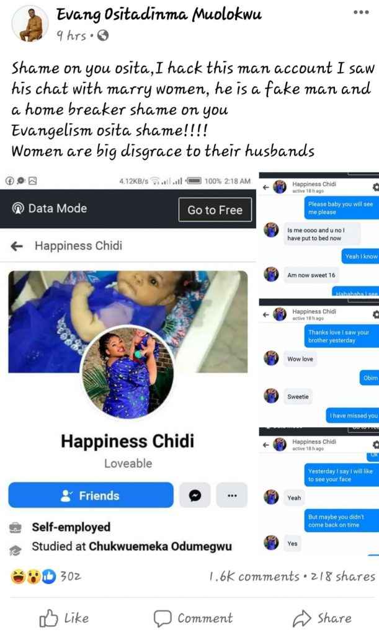Open Messenger chat icon on profile
Viewport: 379px width, 635px height.
195,495
